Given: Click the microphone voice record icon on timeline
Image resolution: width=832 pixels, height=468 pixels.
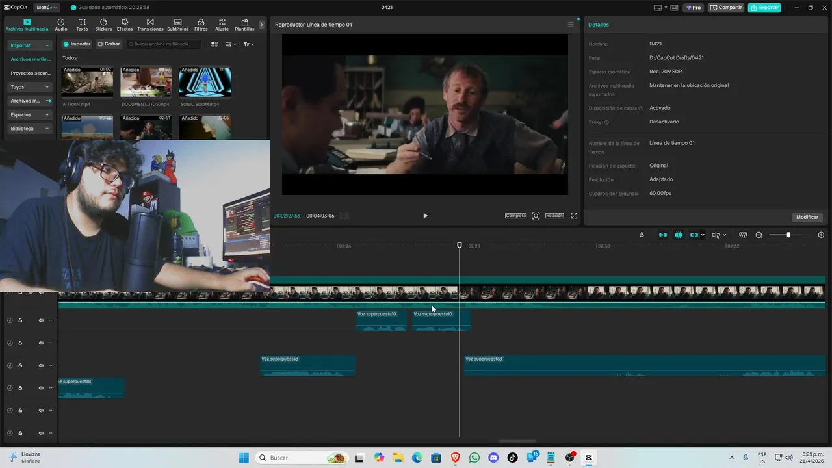Looking at the screenshot, I should pos(642,235).
